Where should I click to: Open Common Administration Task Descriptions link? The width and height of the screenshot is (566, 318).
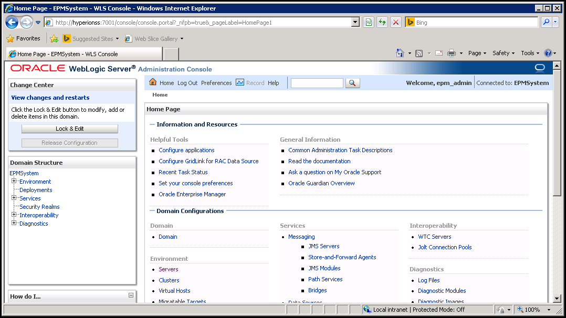pyautogui.click(x=340, y=150)
